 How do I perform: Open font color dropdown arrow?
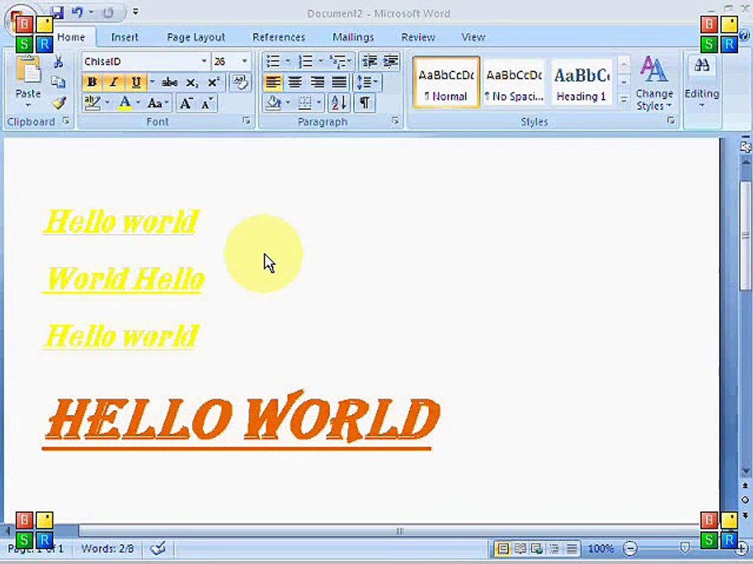click(x=138, y=103)
